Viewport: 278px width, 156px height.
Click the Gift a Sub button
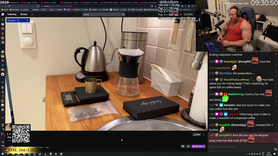[199, 146]
